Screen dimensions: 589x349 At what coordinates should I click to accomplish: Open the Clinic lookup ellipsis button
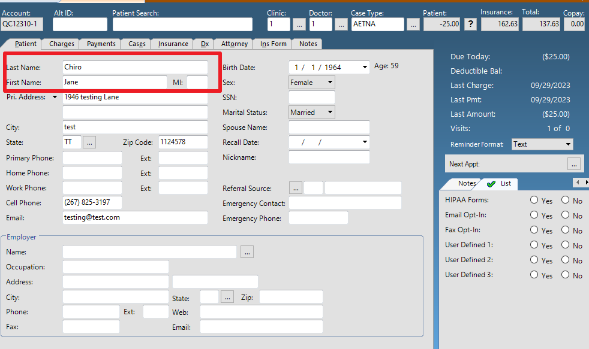pos(299,24)
